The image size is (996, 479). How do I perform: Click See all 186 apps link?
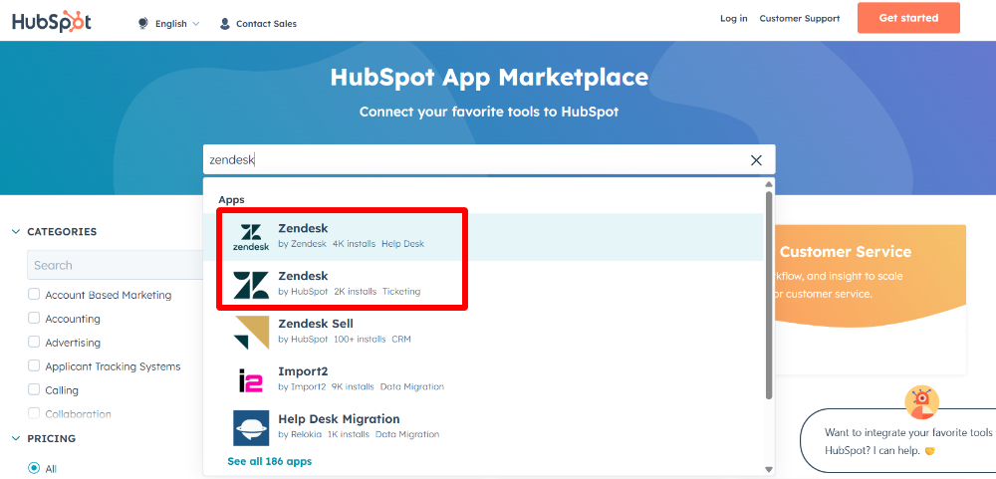pos(269,461)
